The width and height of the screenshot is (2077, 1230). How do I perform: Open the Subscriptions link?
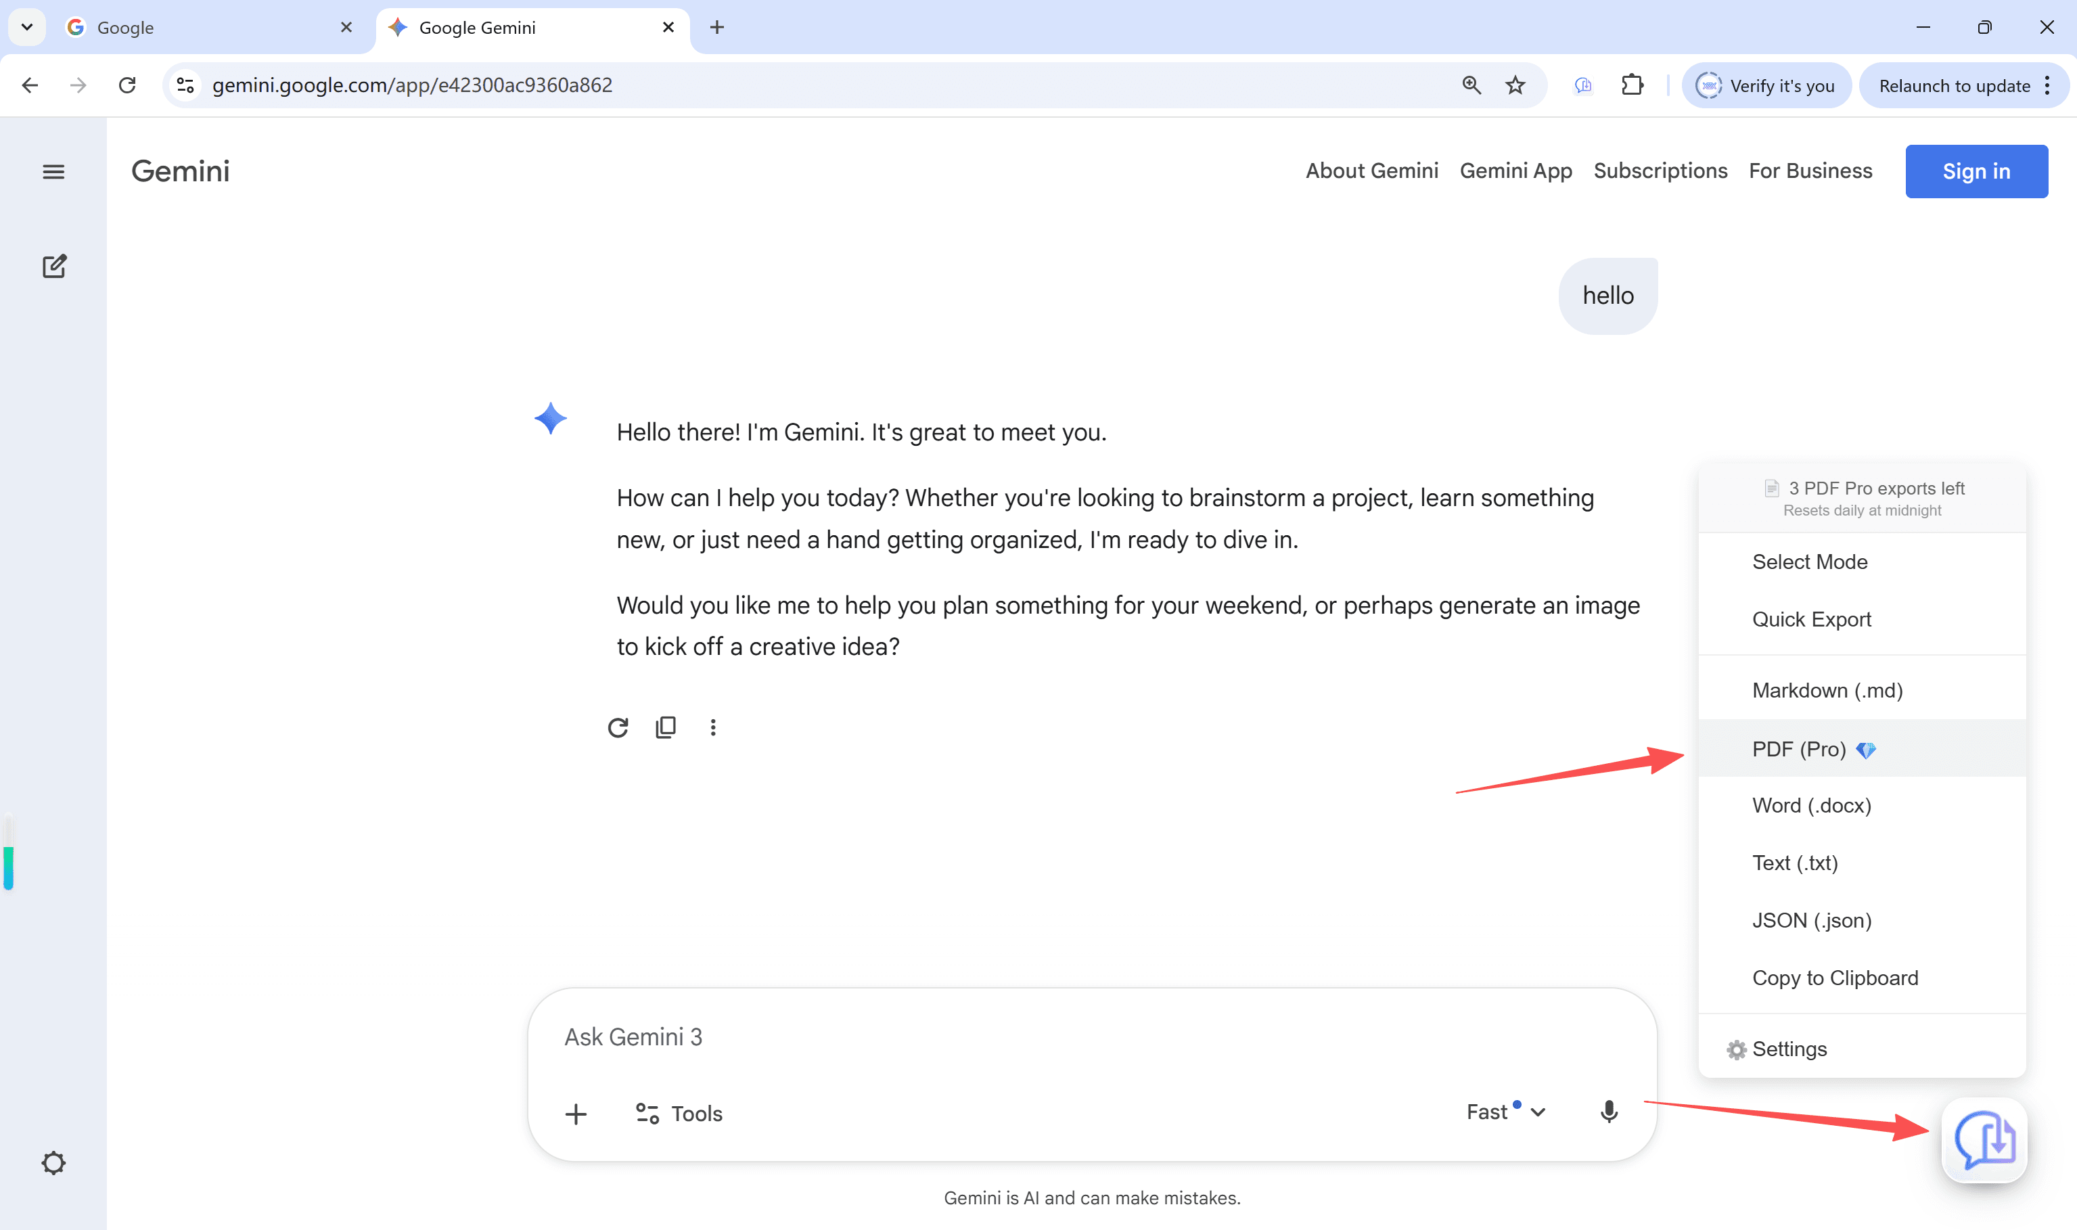coord(1660,170)
